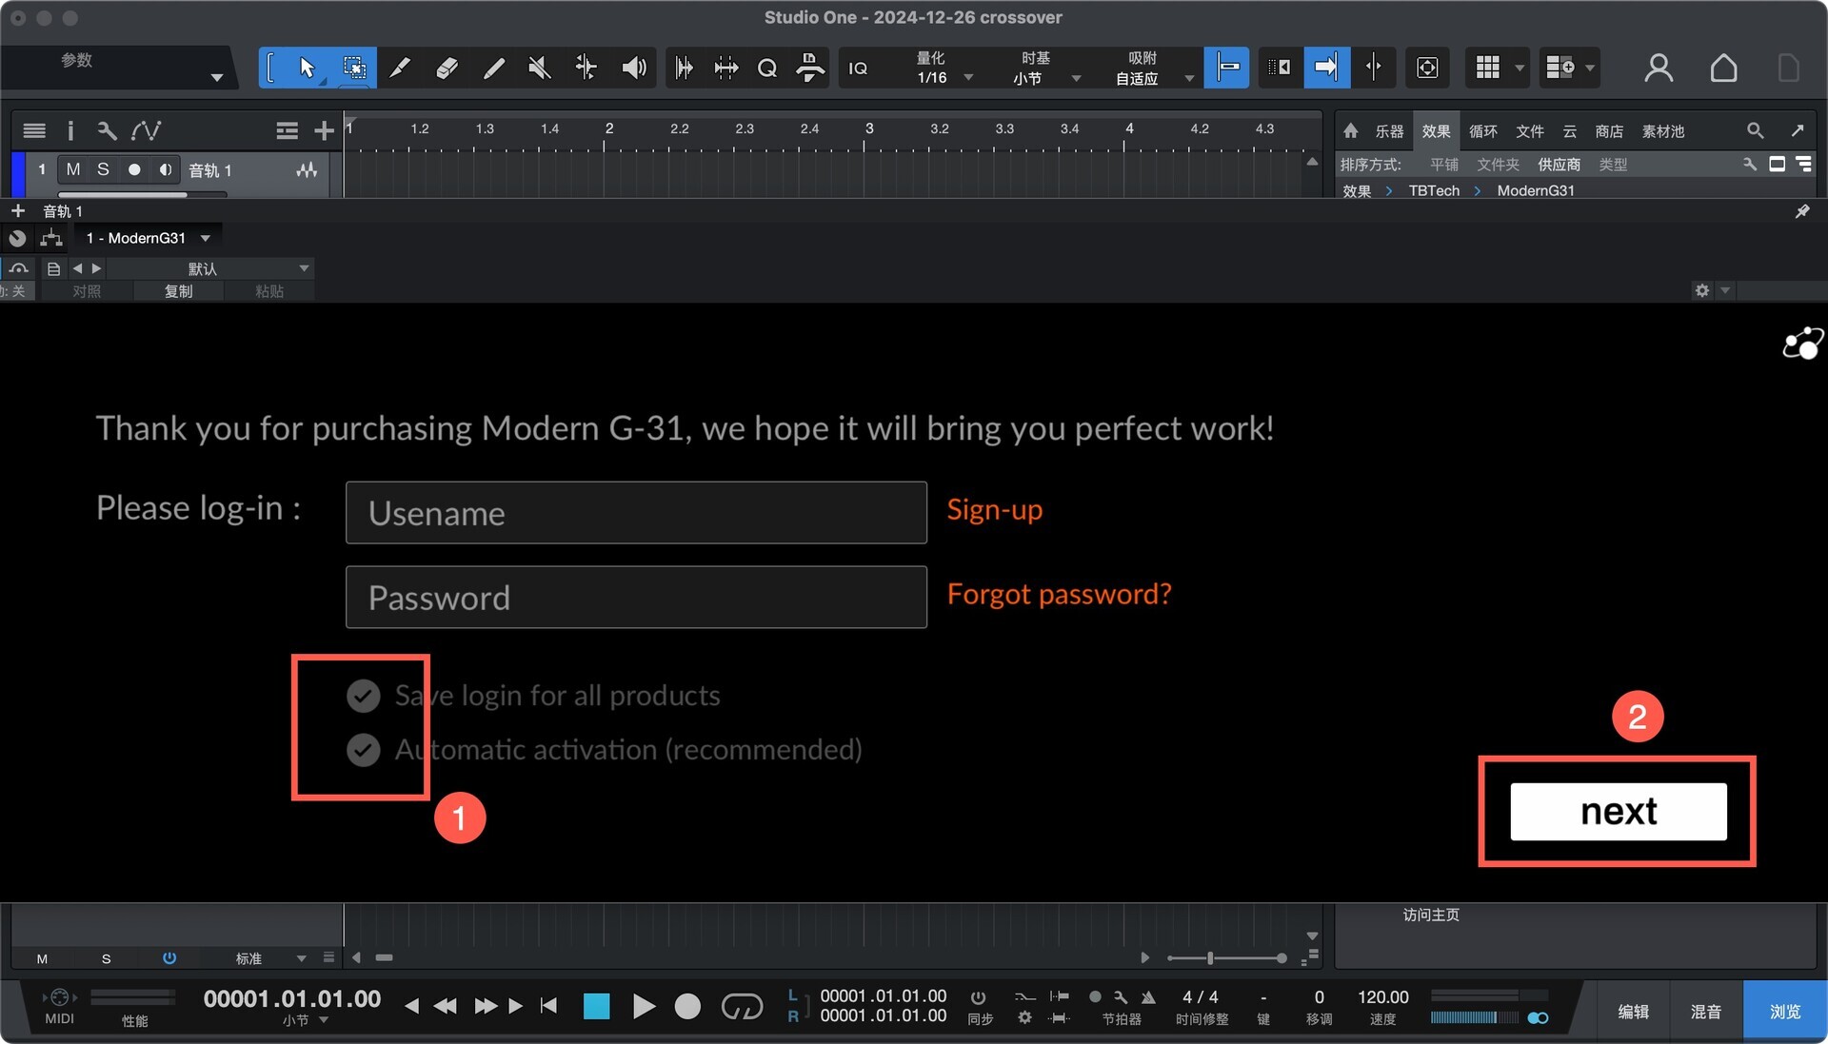Select the Paint (pencil) tool
This screenshot has height=1044, width=1828.
click(x=493, y=68)
